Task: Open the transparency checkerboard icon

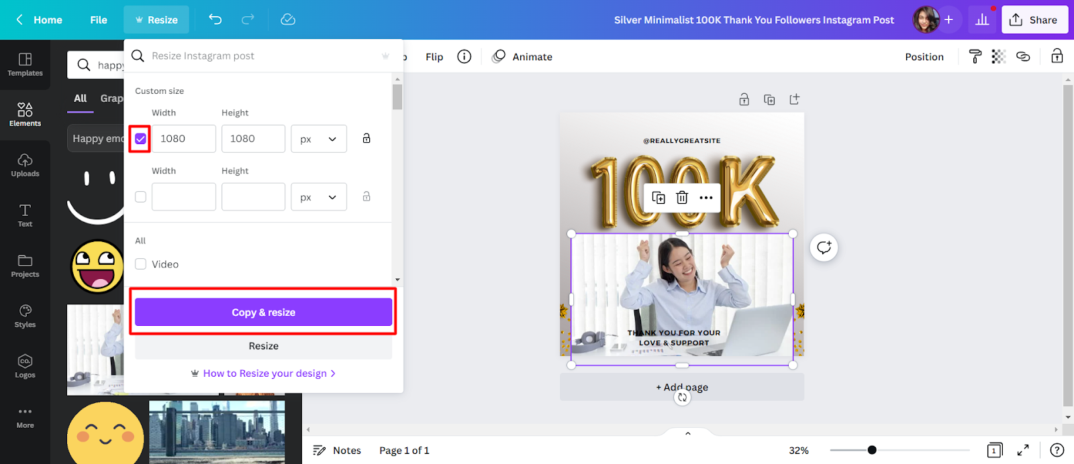Action: coord(999,56)
